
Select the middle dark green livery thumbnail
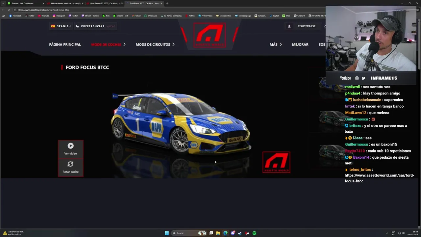332,118
